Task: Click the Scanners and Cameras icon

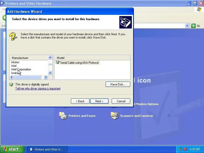Action: pos(114,116)
